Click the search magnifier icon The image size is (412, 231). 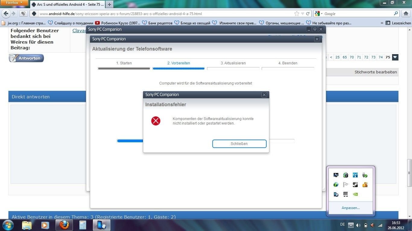[x=396, y=14]
